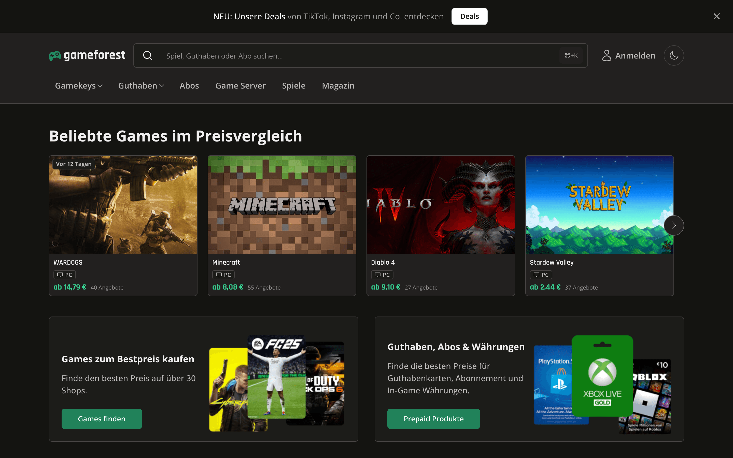
Task: Focus the game search input field
Action: [360, 56]
